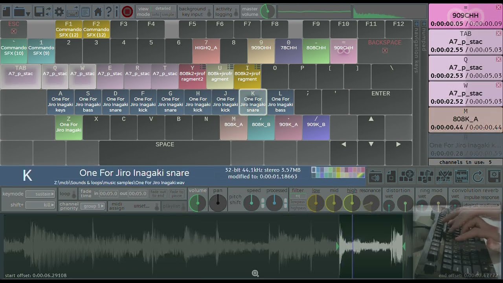The height and width of the screenshot is (283, 503).
Task: Click the I key playlist icon
Action: pyautogui.click(x=258, y=67)
